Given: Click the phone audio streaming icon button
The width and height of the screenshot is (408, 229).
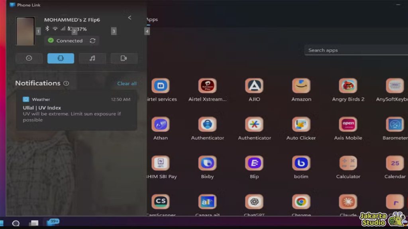Looking at the screenshot, I should pyautogui.click(x=124, y=58).
